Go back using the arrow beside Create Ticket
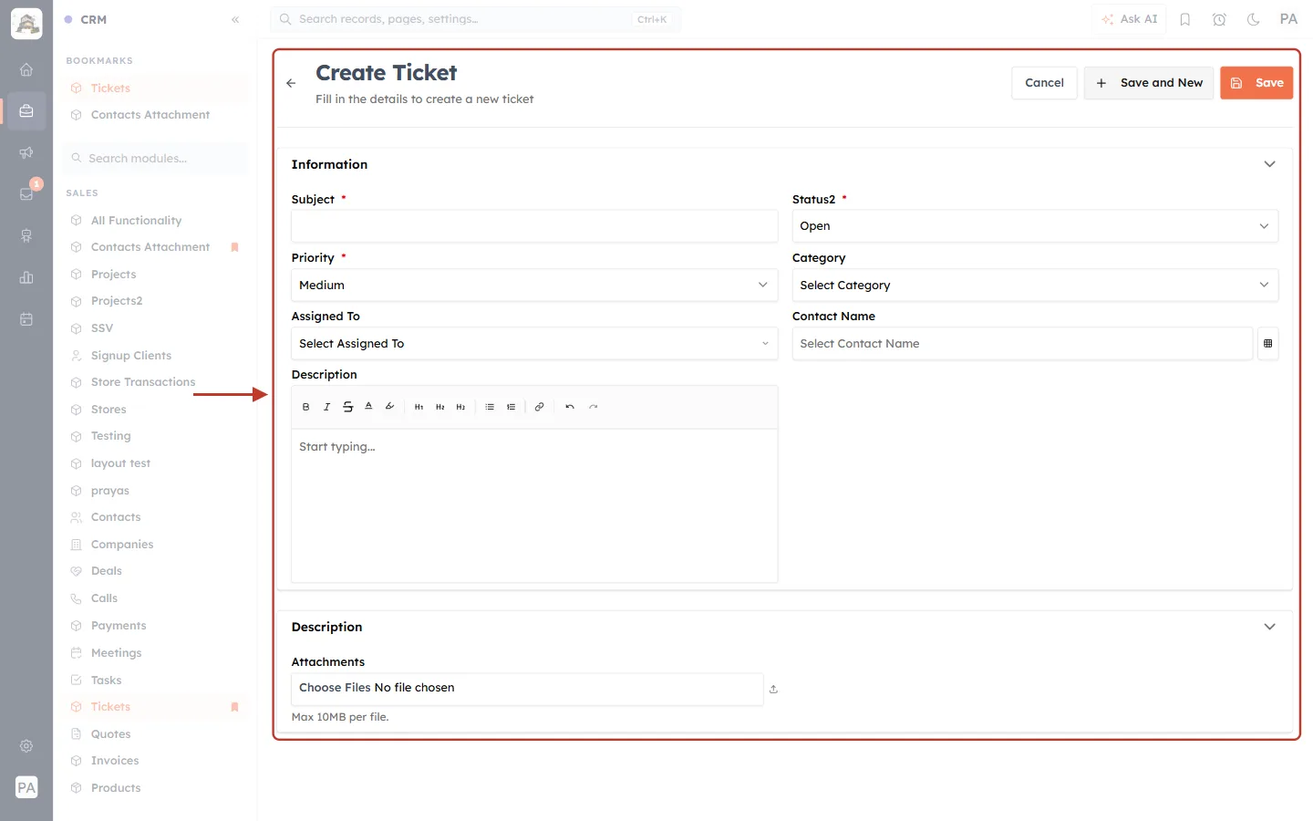Screen dimensions: 1313x821 coord(291,83)
